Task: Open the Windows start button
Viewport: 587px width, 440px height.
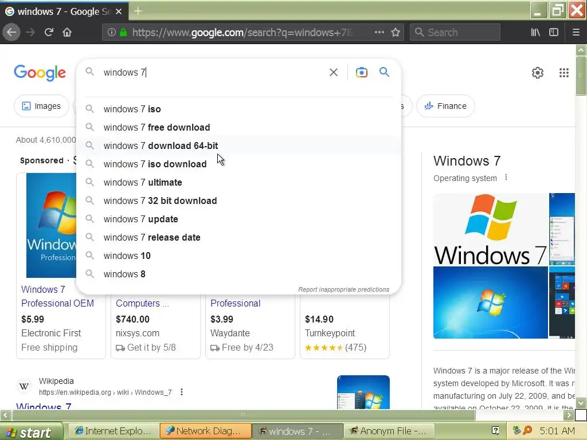Action: (x=31, y=432)
